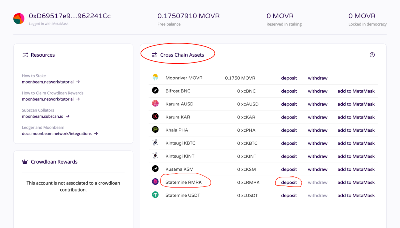
Task: Click the Kusama KSM token icon
Action: coord(155,168)
